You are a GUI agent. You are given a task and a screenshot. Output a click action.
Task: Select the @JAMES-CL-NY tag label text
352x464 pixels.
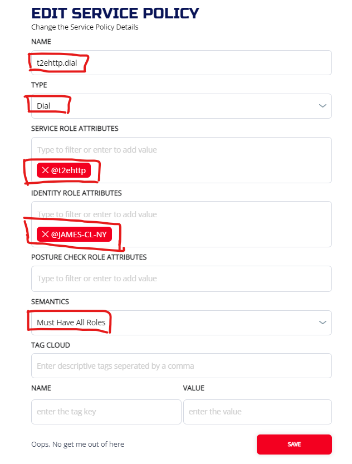[79, 235]
